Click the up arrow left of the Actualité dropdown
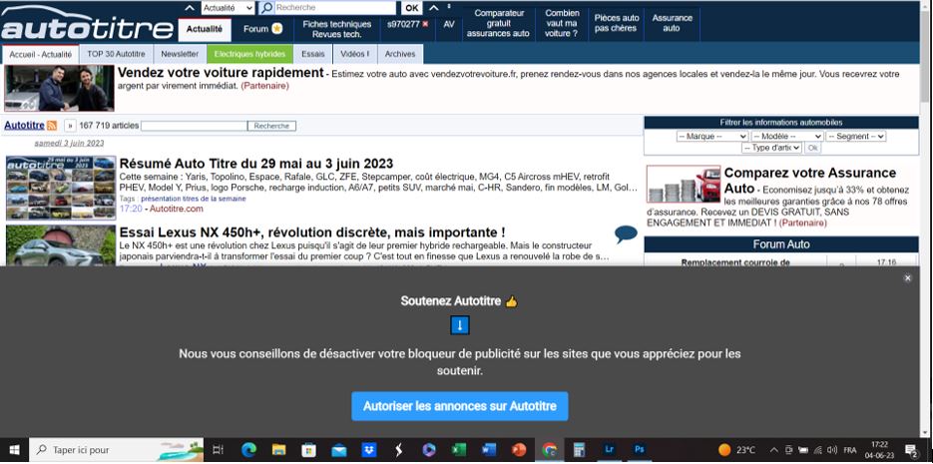This screenshot has width=933, height=464. [x=190, y=8]
